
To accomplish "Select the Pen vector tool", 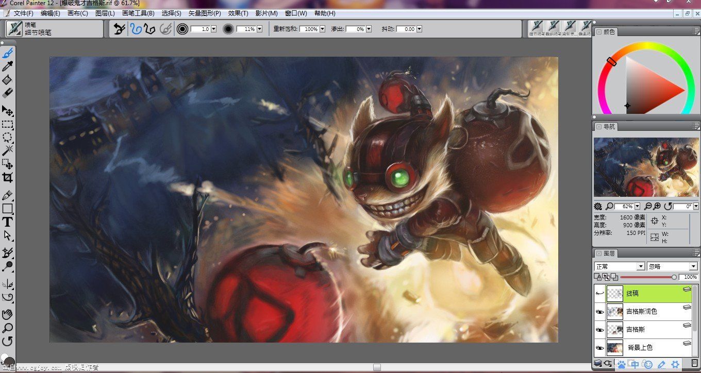I will (7, 196).
